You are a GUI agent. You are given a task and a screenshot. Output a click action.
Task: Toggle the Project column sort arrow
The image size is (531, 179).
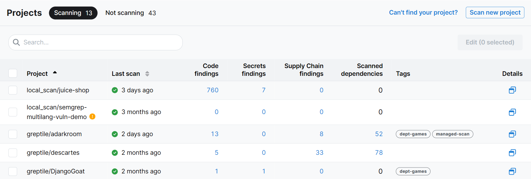[55, 73]
